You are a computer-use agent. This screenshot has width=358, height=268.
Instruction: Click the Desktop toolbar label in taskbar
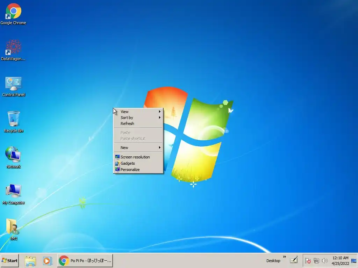[273, 261]
